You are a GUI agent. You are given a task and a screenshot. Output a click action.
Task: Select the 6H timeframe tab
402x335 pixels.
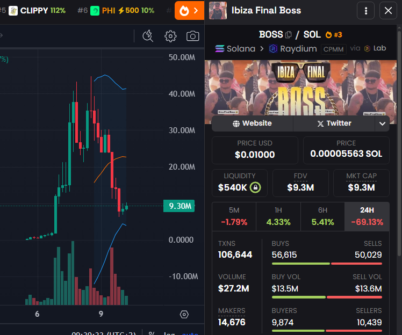[x=322, y=216]
